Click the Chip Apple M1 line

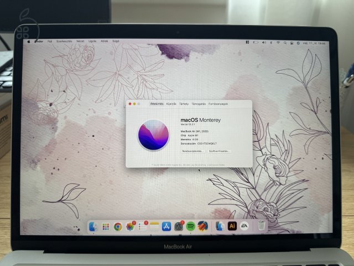coord(189,135)
